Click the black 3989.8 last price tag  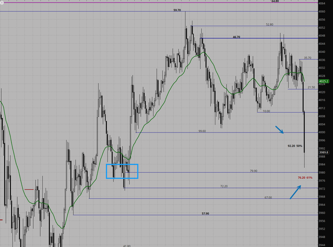pyautogui.click(x=324, y=152)
